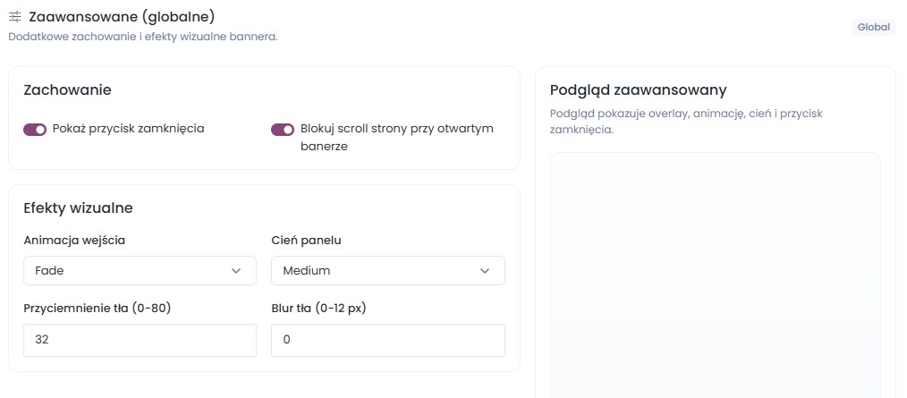Click the Podgląd zaawansowany title
This screenshot has width=907, height=398.
(x=639, y=90)
